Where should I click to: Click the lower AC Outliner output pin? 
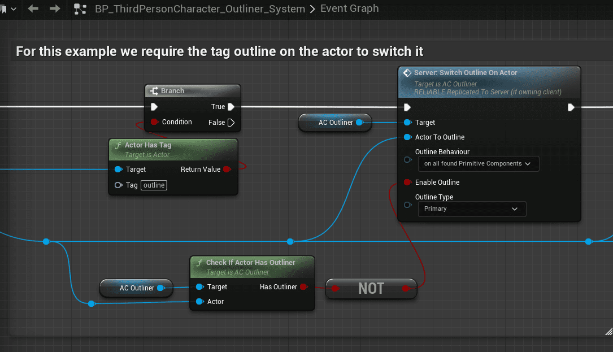(160, 288)
